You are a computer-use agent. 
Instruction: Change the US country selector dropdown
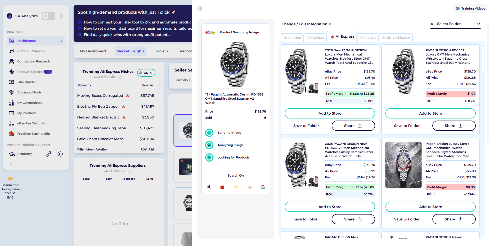(146, 73)
